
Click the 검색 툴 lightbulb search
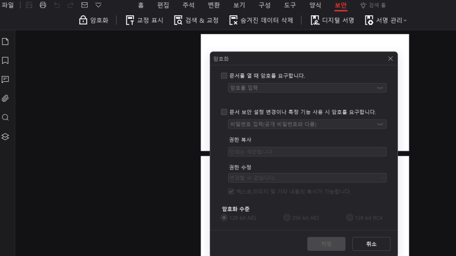(x=373, y=5)
